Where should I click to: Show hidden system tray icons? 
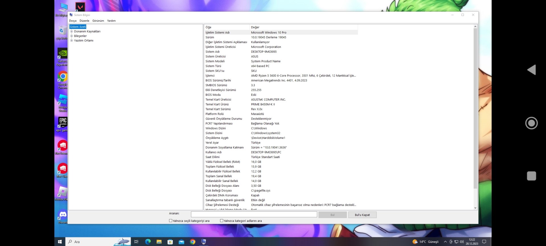tap(445, 242)
